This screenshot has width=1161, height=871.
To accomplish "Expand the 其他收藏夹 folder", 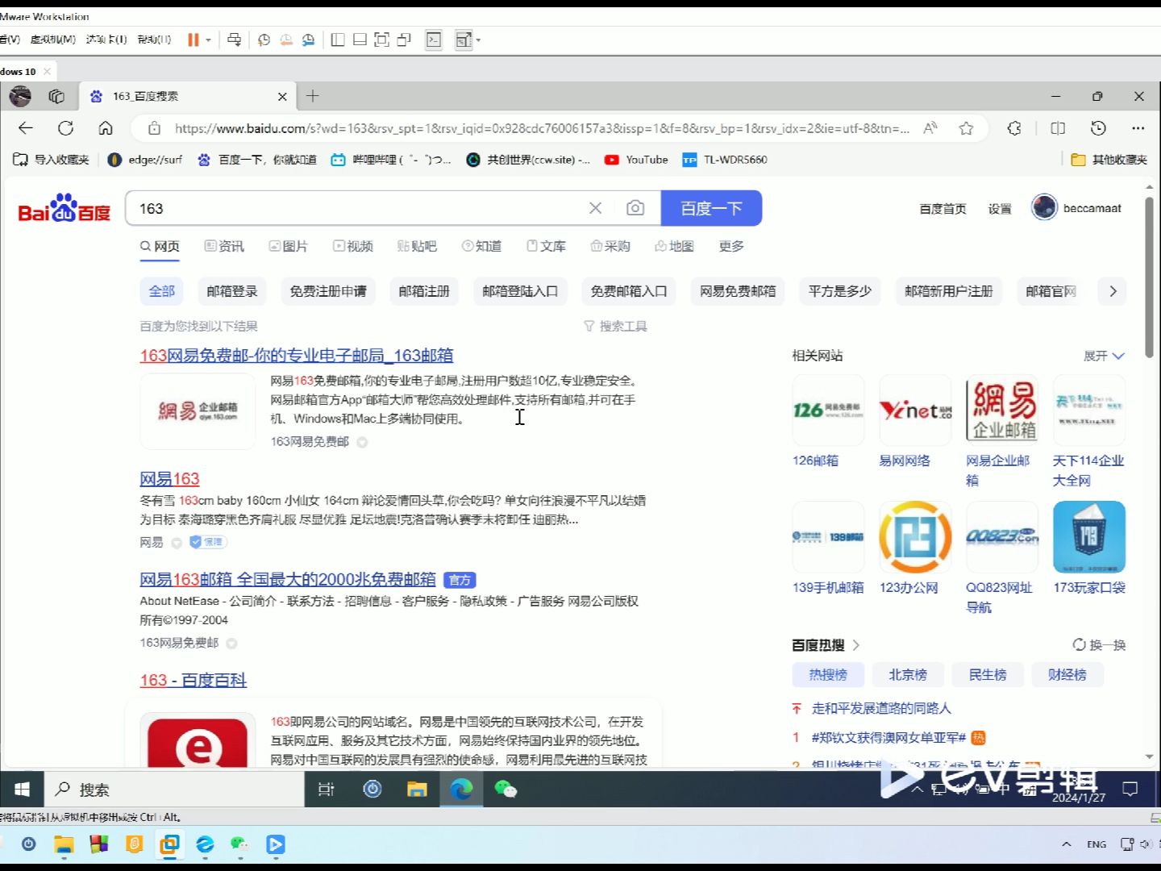I will tap(1109, 160).
